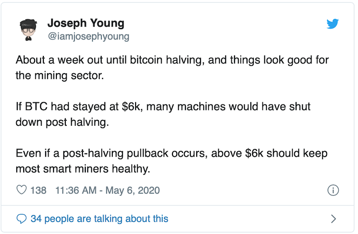Open the 11:36 AM timestamp

pos(75,190)
